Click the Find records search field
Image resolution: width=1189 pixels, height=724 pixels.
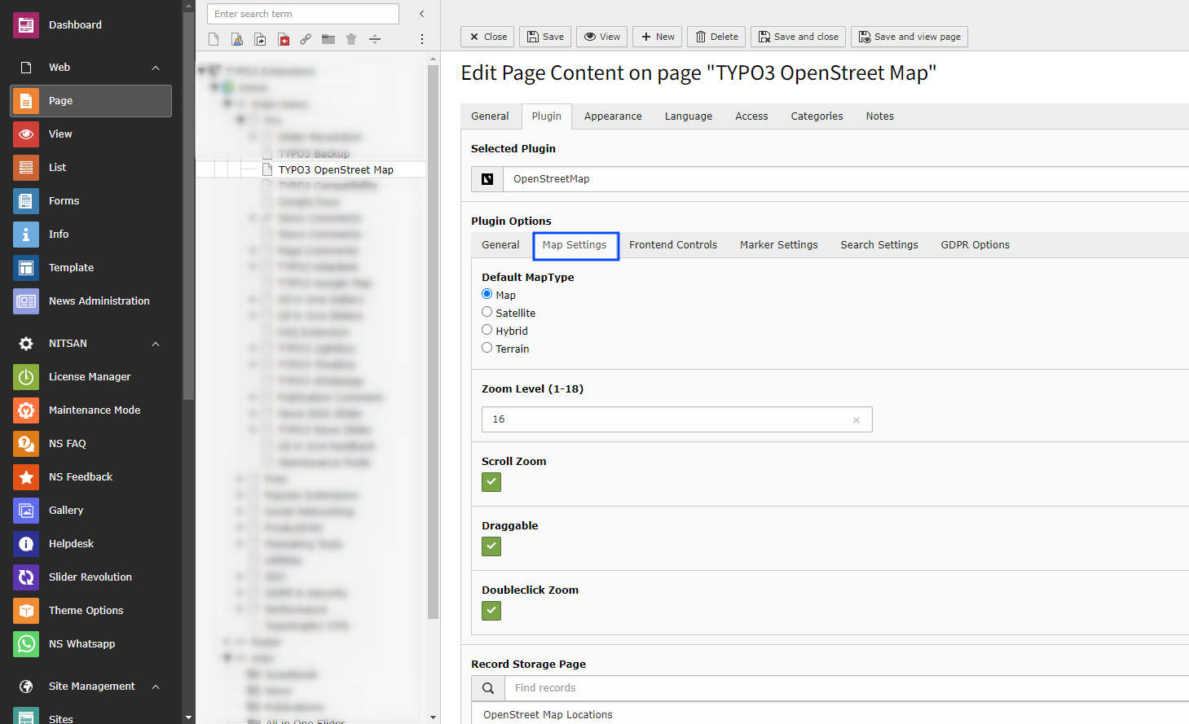847,688
